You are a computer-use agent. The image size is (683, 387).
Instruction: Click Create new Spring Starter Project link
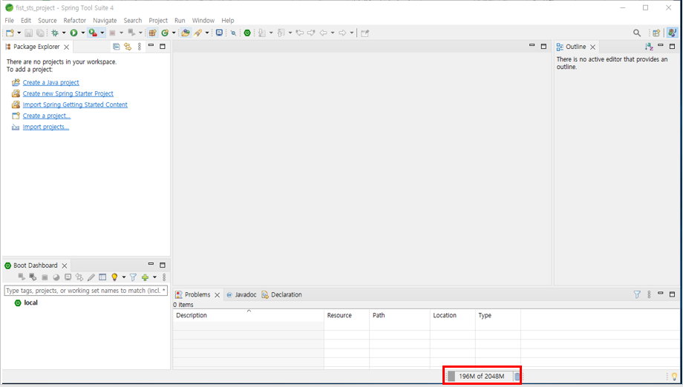click(x=68, y=93)
